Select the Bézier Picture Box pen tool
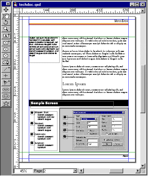 click(6, 62)
